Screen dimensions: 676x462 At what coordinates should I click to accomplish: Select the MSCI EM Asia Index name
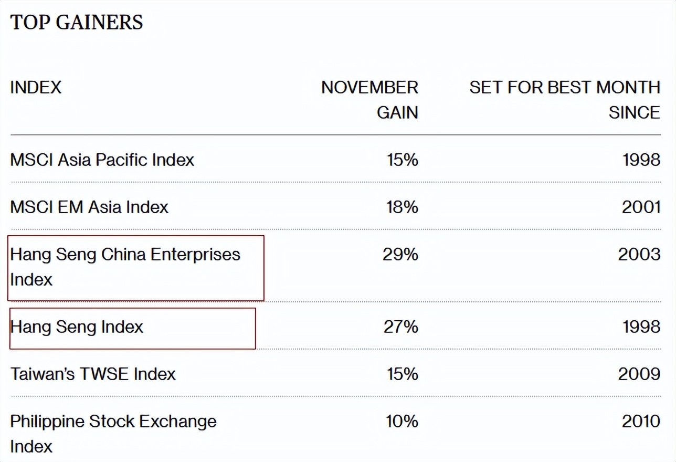point(89,207)
